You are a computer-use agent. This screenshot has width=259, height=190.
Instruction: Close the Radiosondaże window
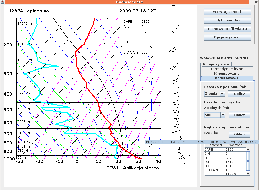(x=256, y=2)
